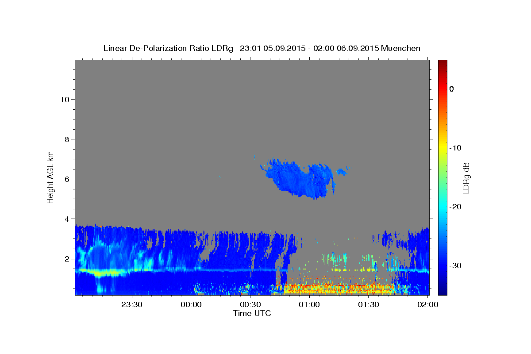Click the colorbar value '-10'
Image resolution: width=531 pixels, height=354 pixels.
(x=456, y=148)
